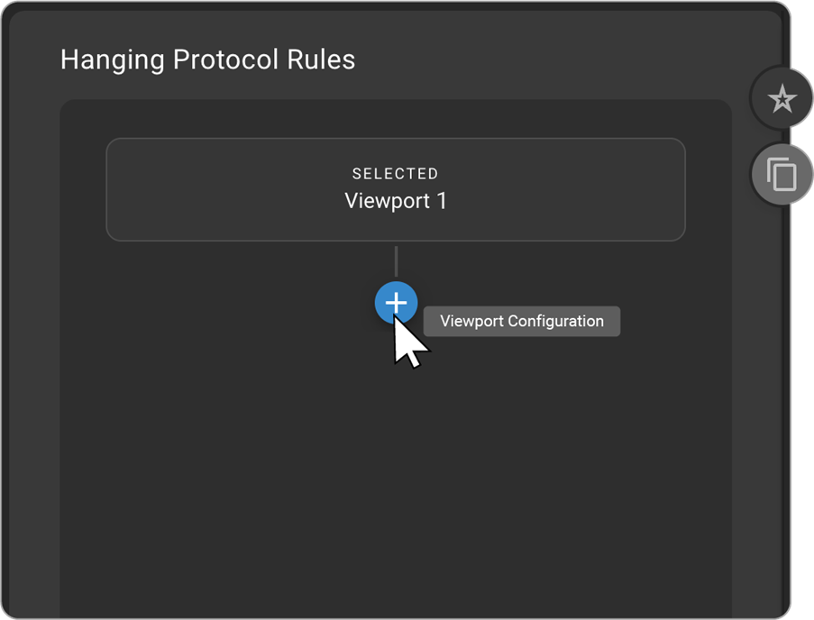
Task: Click the blue plus add button
Action: pyautogui.click(x=396, y=304)
